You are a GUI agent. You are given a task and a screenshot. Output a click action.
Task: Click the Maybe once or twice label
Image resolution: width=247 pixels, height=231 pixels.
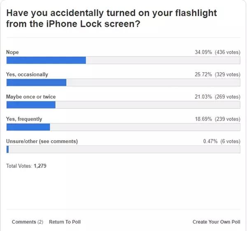pyautogui.click(x=31, y=97)
